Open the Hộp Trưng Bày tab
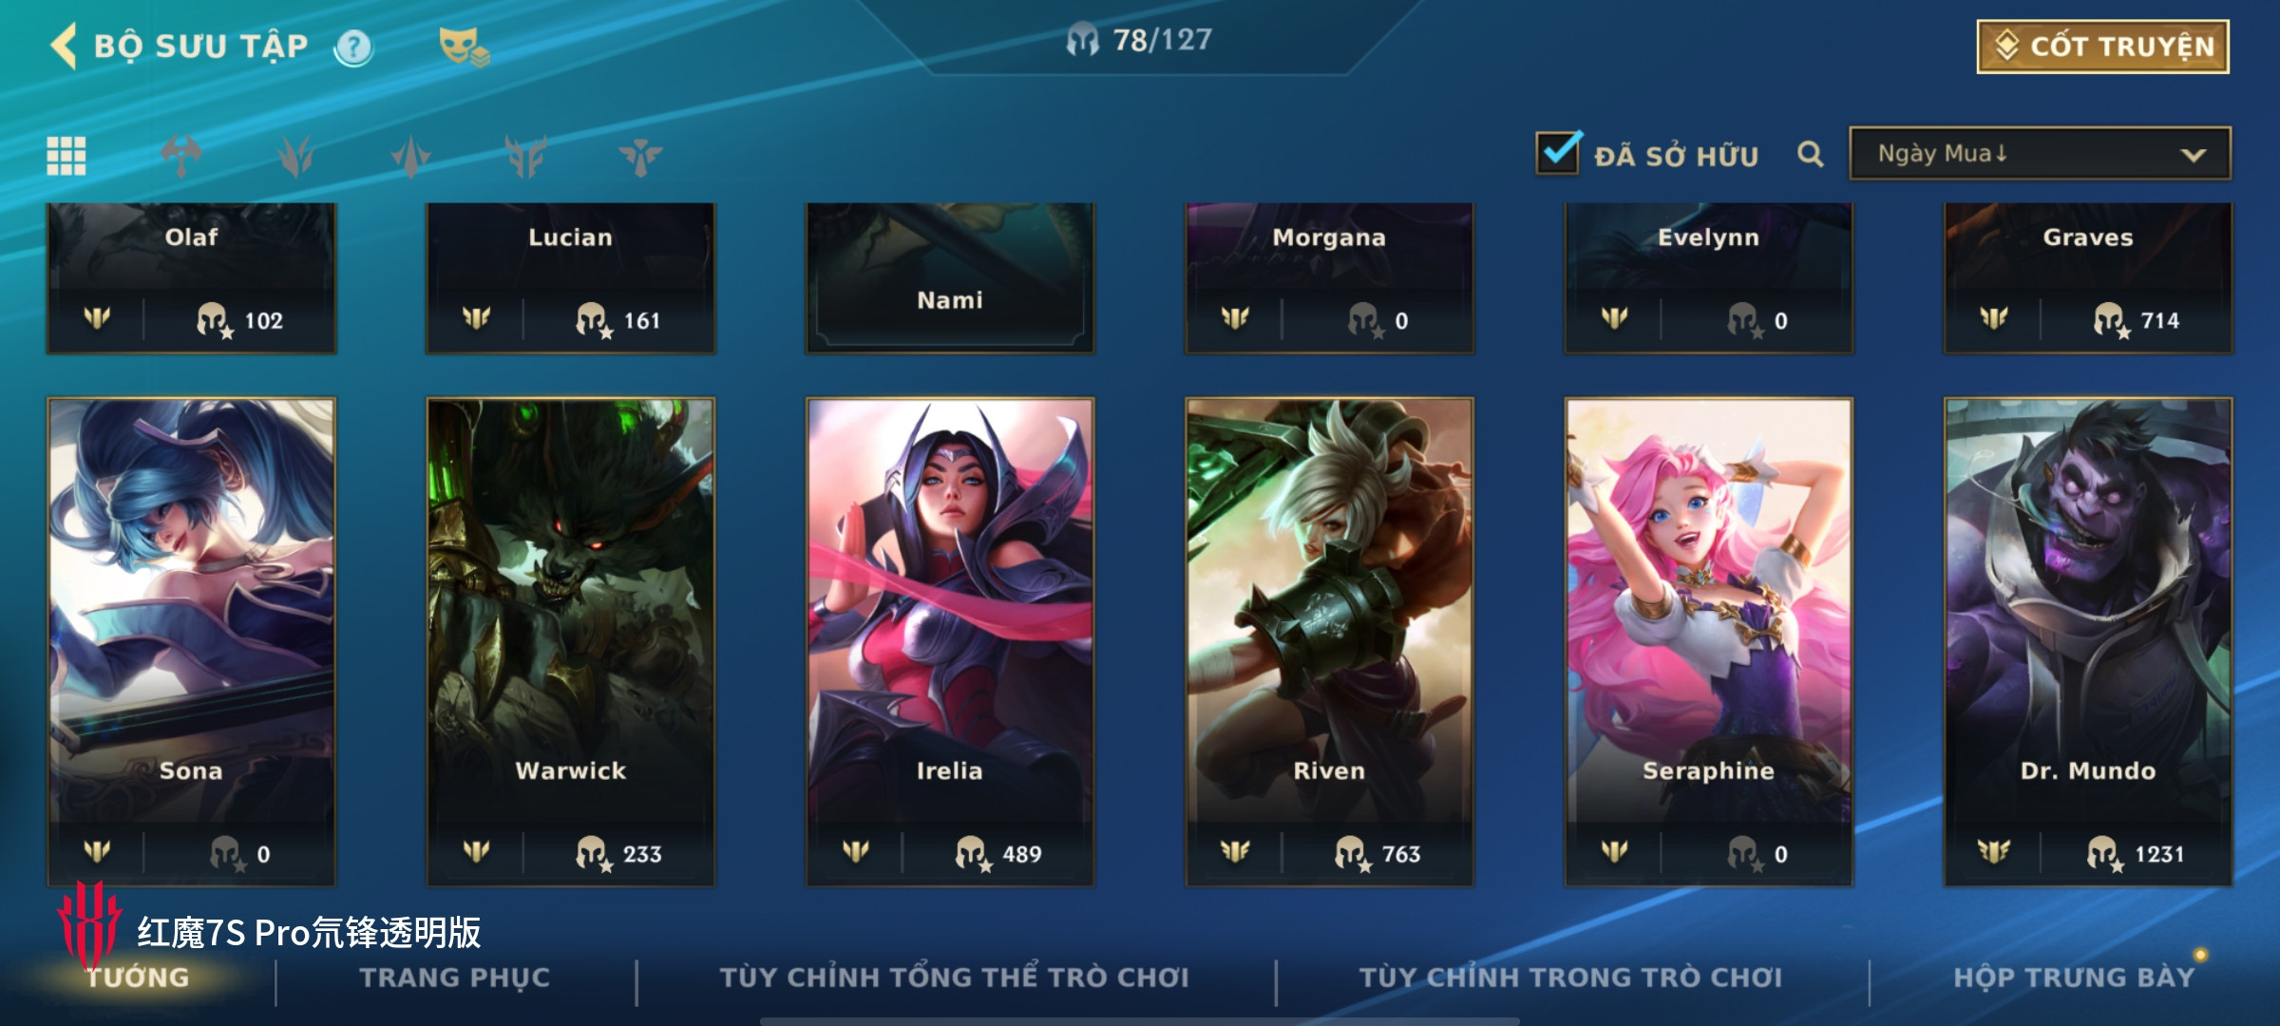Screen dimensions: 2280x1026 [2074, 978]
